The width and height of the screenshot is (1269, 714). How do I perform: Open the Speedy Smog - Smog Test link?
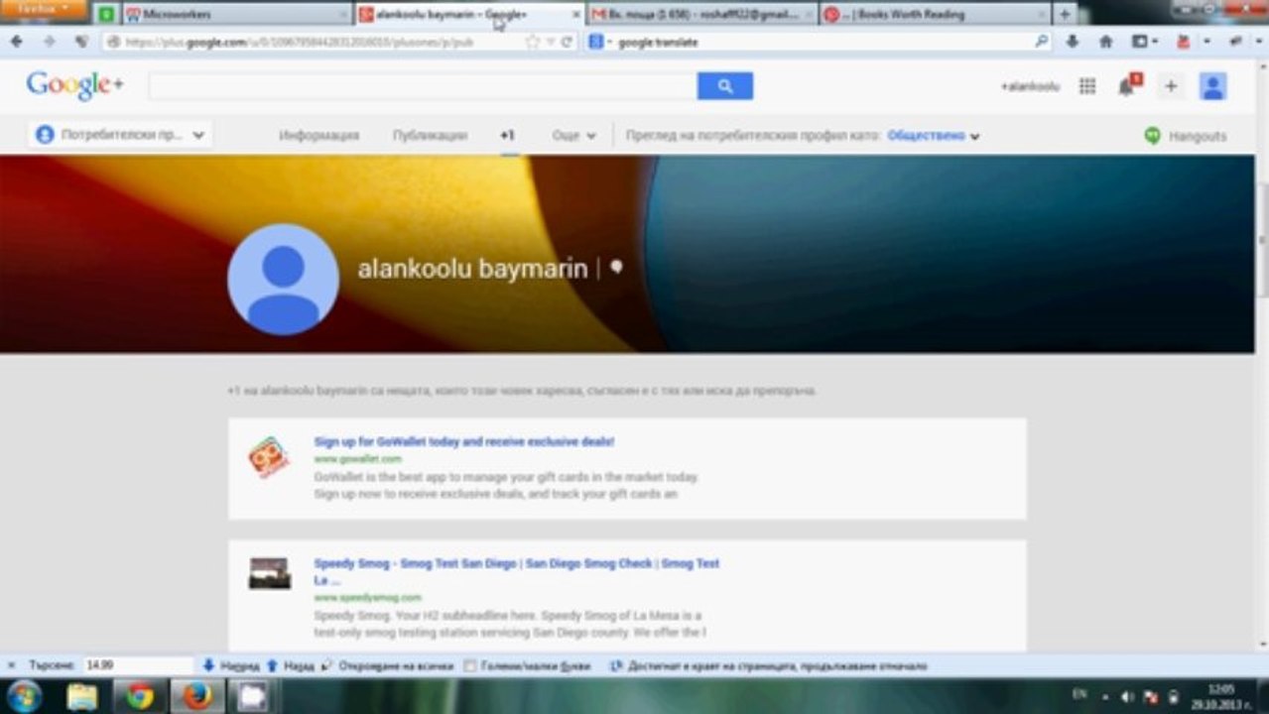(516, 571)
